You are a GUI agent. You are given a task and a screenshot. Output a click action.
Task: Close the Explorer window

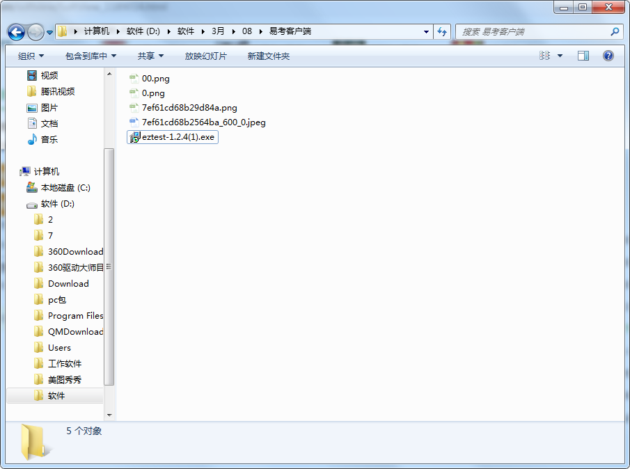(608, 7)
